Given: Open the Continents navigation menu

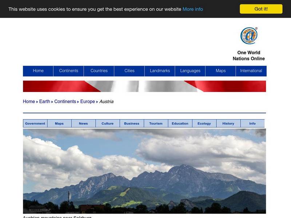Looking at the screenshot, I should click(x=68, y=71).
